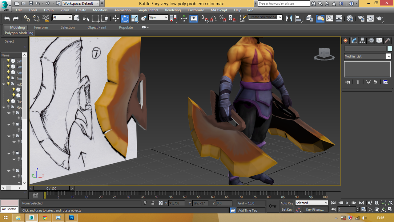Screen dimensions: 394x222
Task: Open the Selected key mode dropdown
Action: pyautogui.click(x=312, y=203)
